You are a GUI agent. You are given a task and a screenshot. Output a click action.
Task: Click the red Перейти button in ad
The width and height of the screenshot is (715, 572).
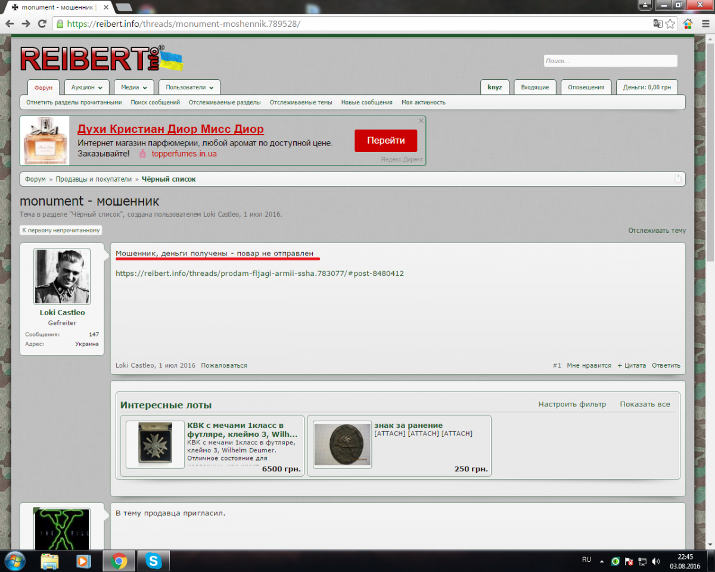pyautogui.click(x=386, y=141)
